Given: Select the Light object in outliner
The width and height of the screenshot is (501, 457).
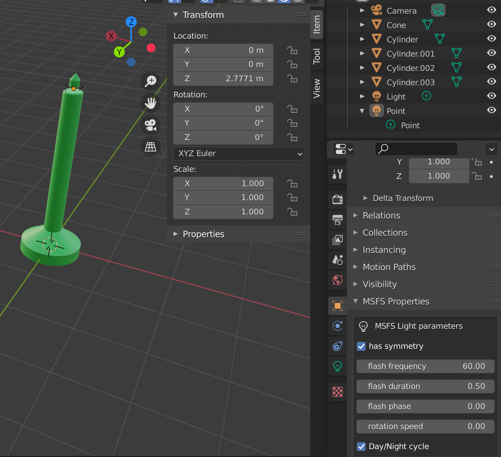Looking at the screenshot, I should (396, 97).
